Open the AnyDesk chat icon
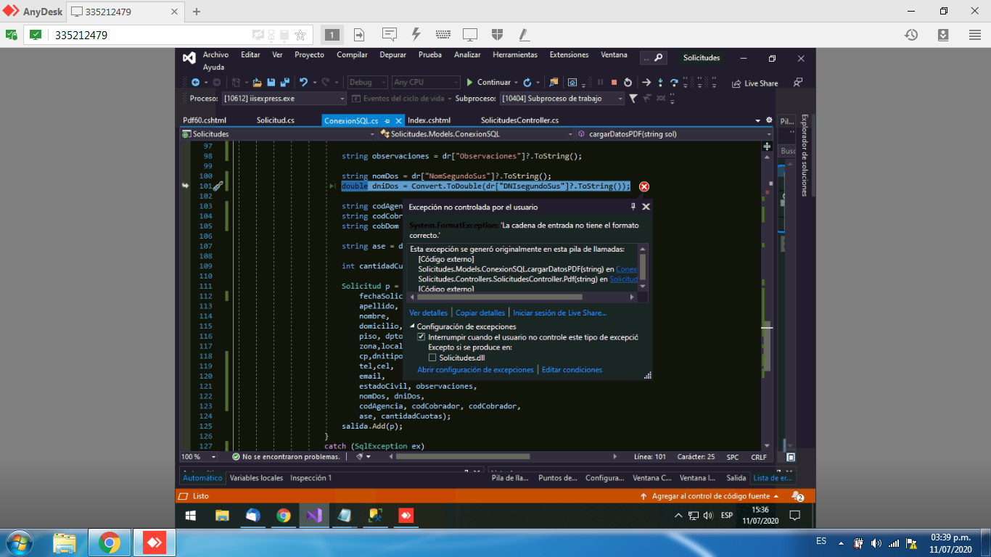Screen dimensions: 991x557 [390, 35]
